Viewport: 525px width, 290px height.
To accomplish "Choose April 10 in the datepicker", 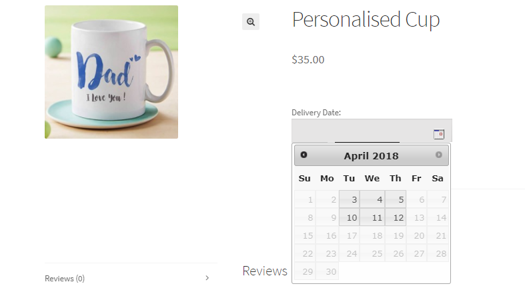I will click(x=350, y=217).
